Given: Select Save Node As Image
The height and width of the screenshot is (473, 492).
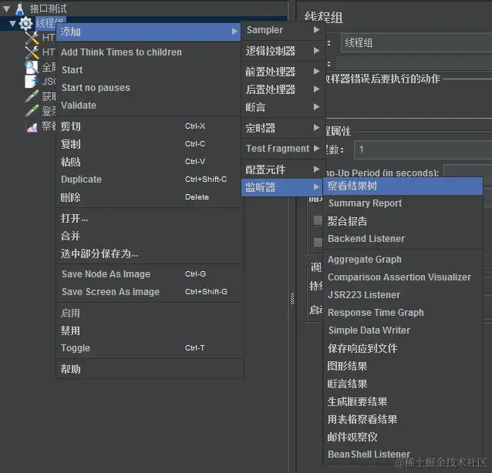Looking at the screenshot, I should click(x=150, y=274).
